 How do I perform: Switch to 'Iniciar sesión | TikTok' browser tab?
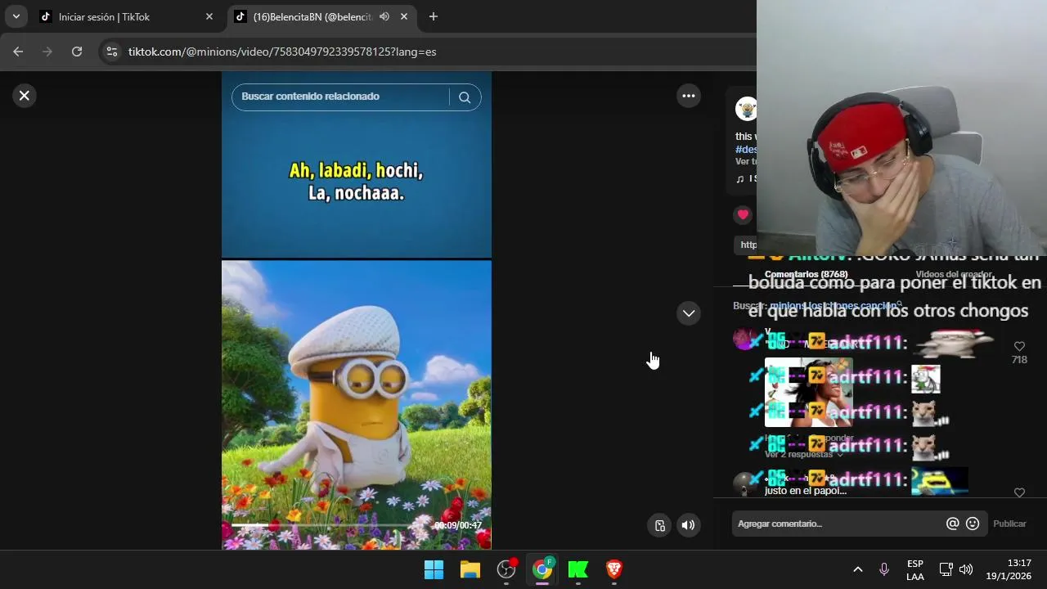pyautogui.click(x=126, y=16)
